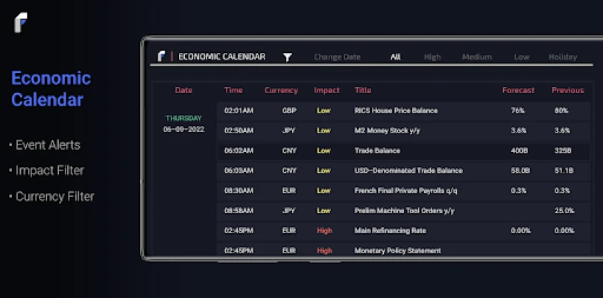
Task: Click the Impact column header
Action: (326, 90)
